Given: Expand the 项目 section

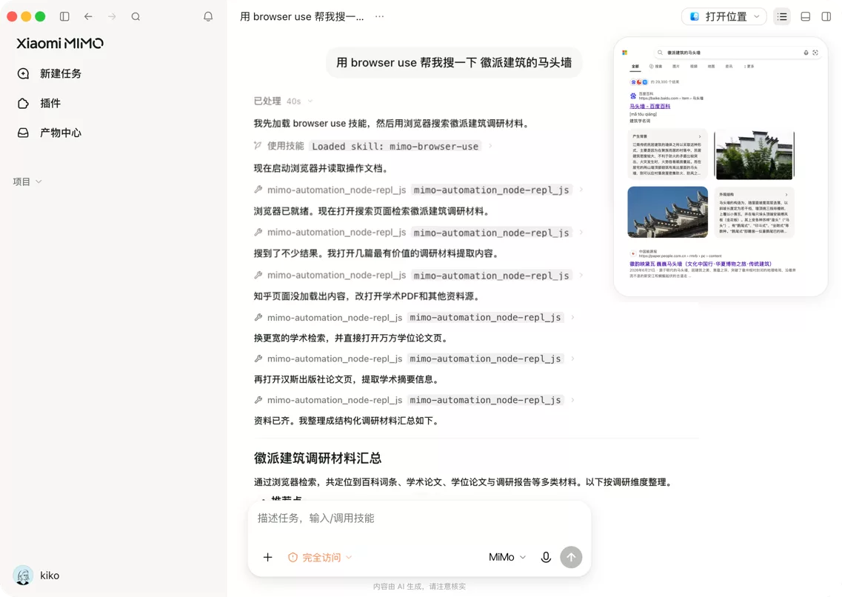Looking at the screenshot, I should coord(27,181).
